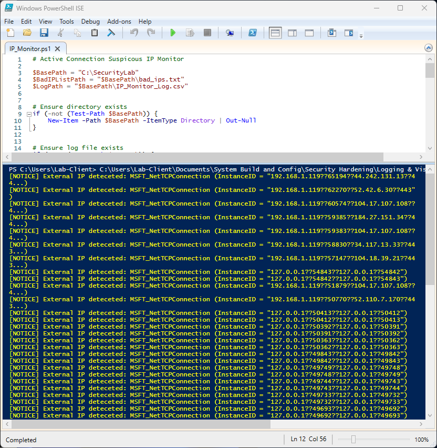
Task: Create a new script with the New icon
Action: 10,33
